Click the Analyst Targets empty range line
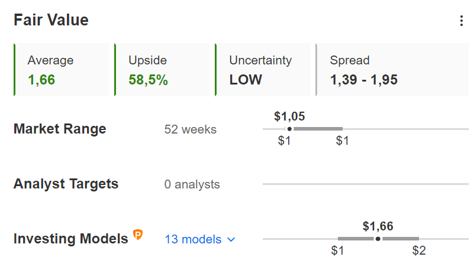 [x=366, y=184]
